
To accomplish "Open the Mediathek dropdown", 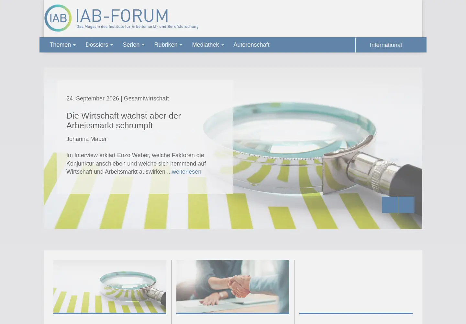I will [208, 45].
